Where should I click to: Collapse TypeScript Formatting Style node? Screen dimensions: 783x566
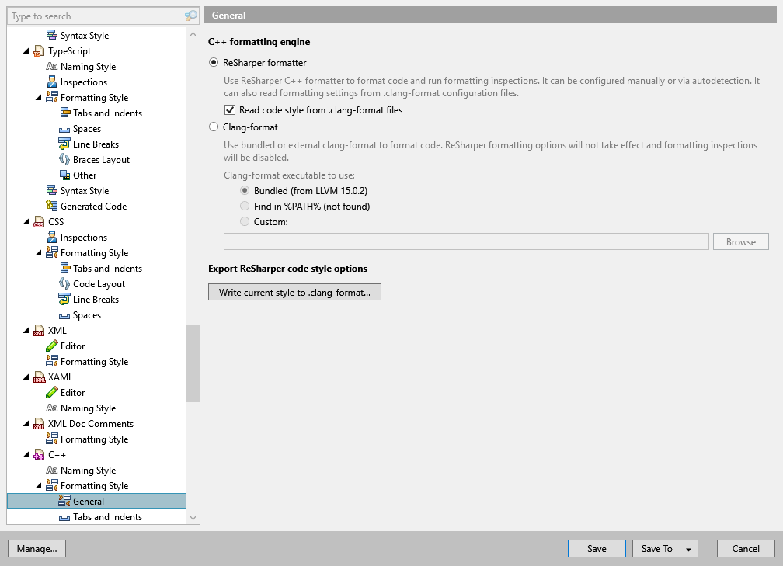click(39, 97)
